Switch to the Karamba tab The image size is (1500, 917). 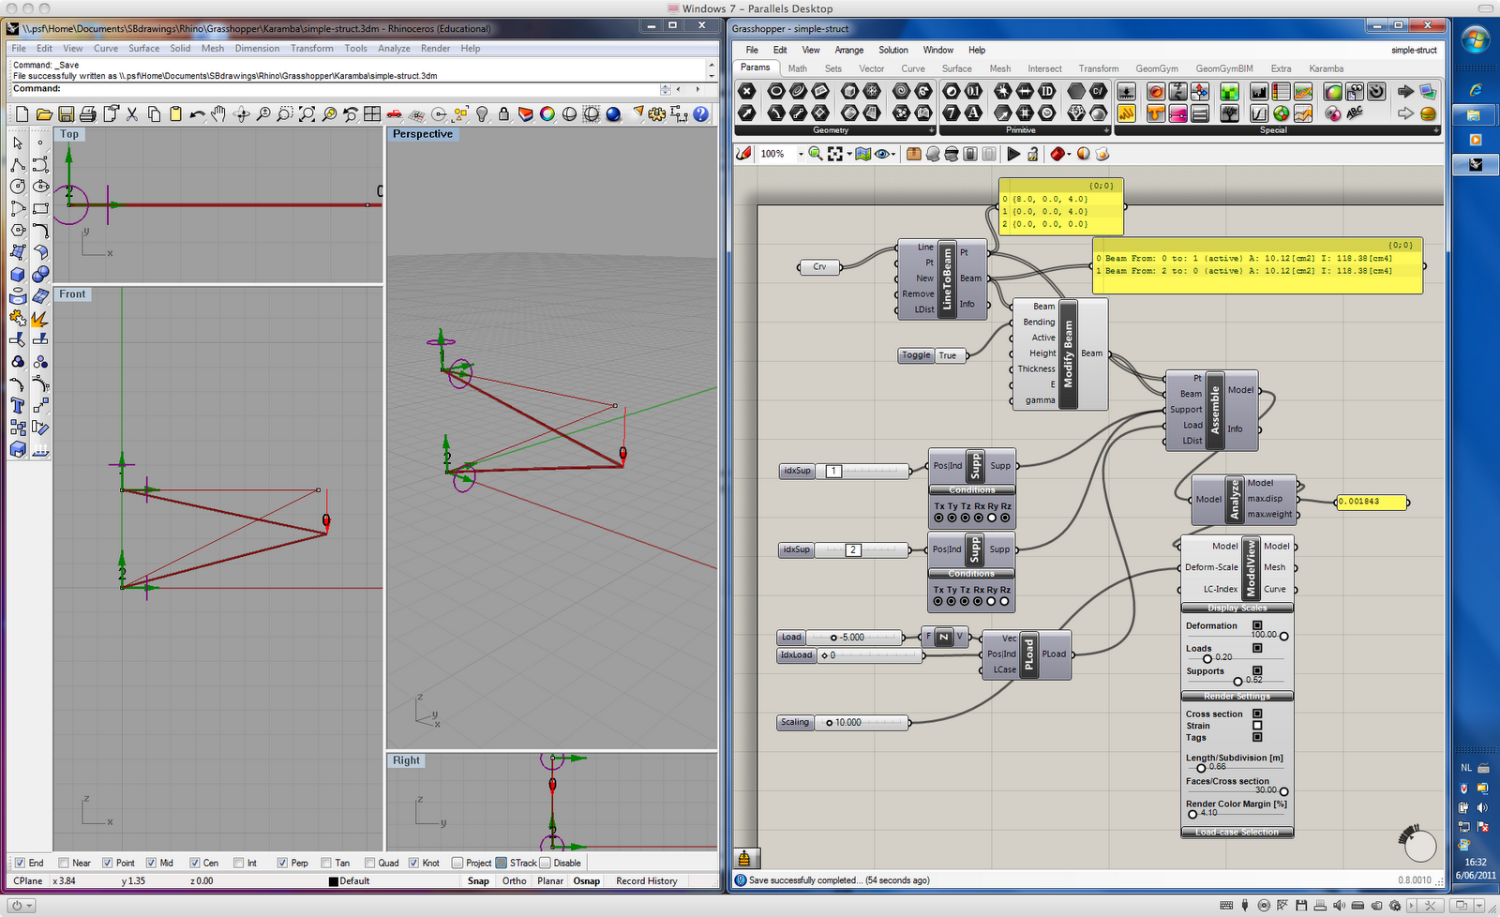pyautogui.click(x=1326, y=68)
